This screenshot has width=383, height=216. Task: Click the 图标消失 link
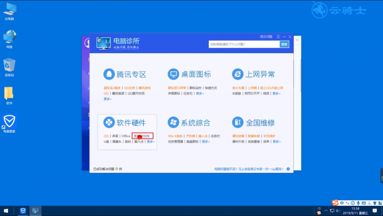pos(195,88)
